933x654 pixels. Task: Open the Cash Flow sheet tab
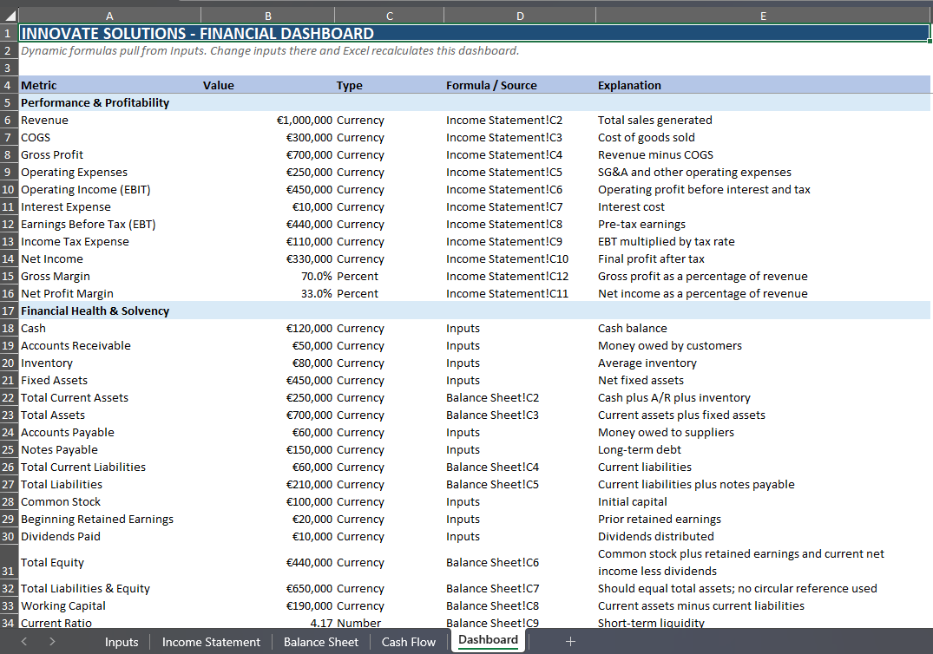pyautogui.click(x=409, y=642)
